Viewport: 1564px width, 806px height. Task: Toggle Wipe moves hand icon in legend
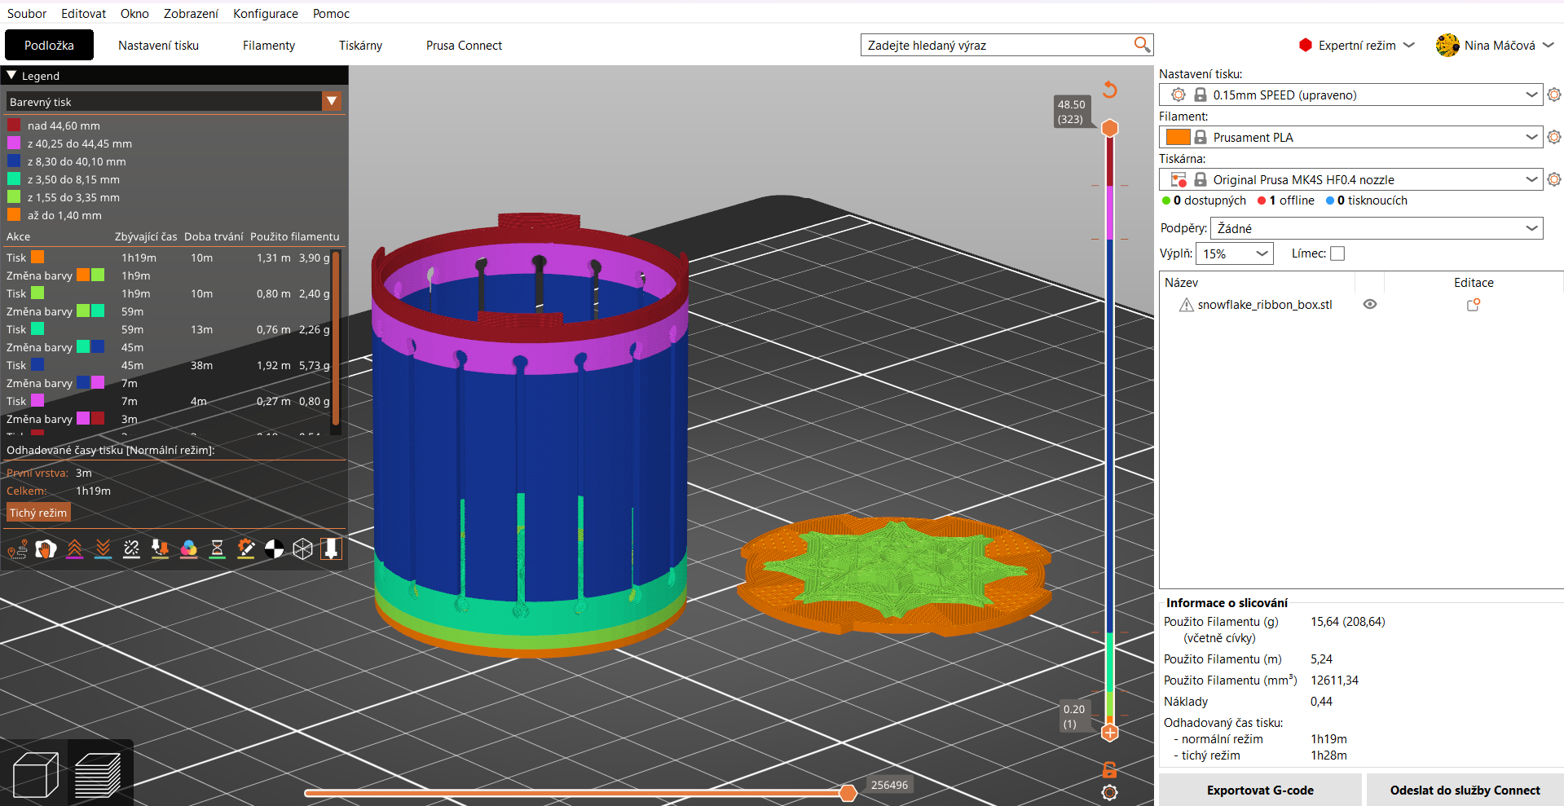click(46, 549)
